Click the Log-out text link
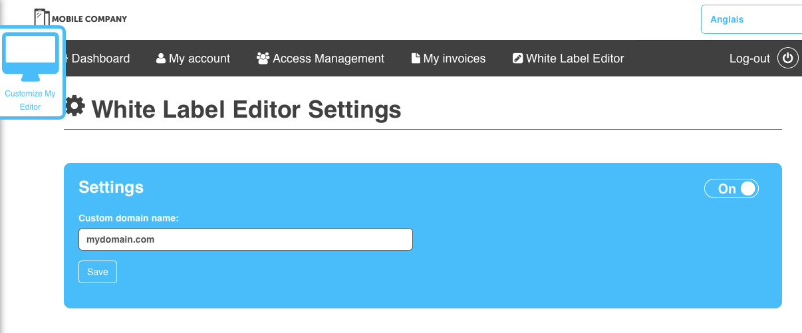The width and height of the screenshot is (802, 333). [749, 58]
